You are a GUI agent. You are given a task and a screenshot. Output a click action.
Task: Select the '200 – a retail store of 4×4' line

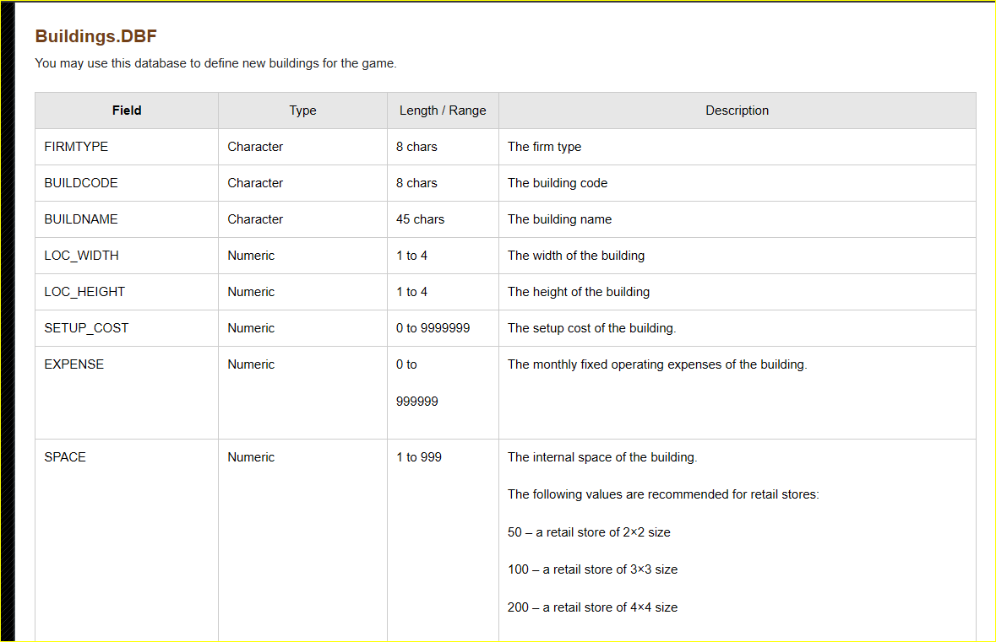[x=593, y=607]
